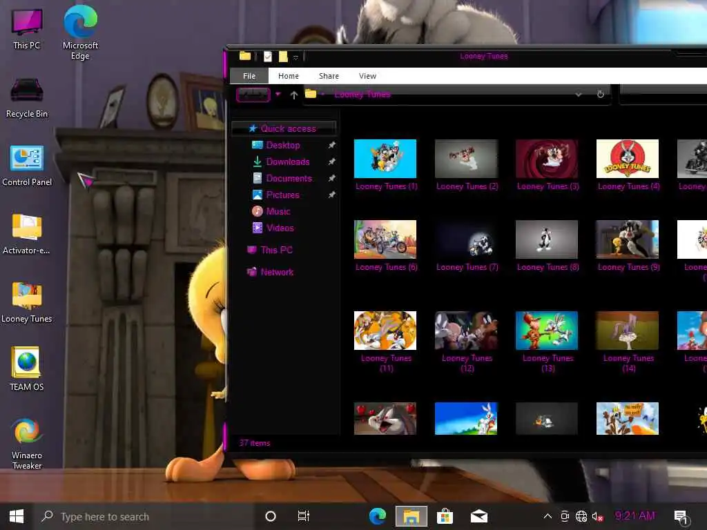Screen dimensions: 707x530
Task: Select Looney Tunes (9) thumbnail
Action: click(x=628, y=239)
